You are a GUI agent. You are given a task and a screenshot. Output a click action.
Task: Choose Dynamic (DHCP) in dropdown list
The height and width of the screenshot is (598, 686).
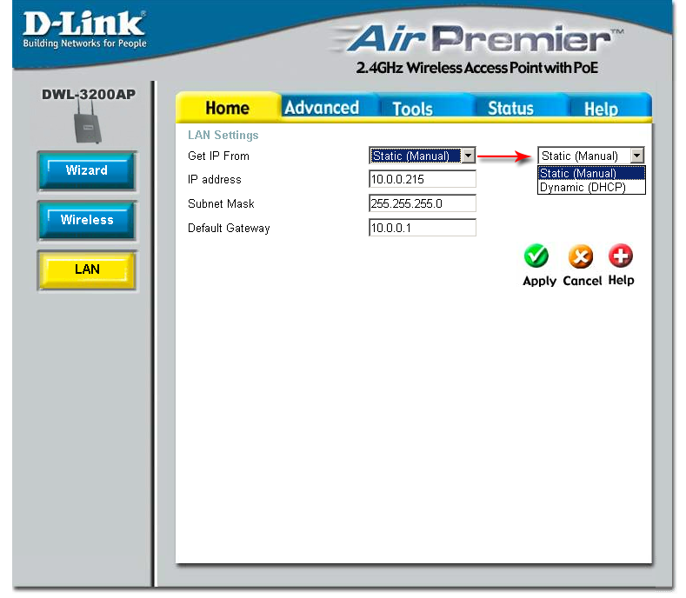tap(591, 187)
